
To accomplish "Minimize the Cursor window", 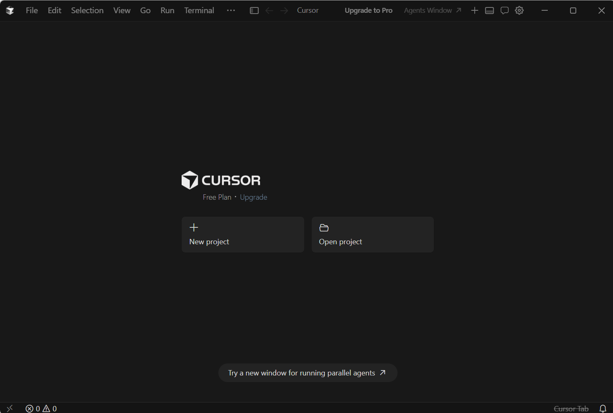I will click(x=544, y=11).
